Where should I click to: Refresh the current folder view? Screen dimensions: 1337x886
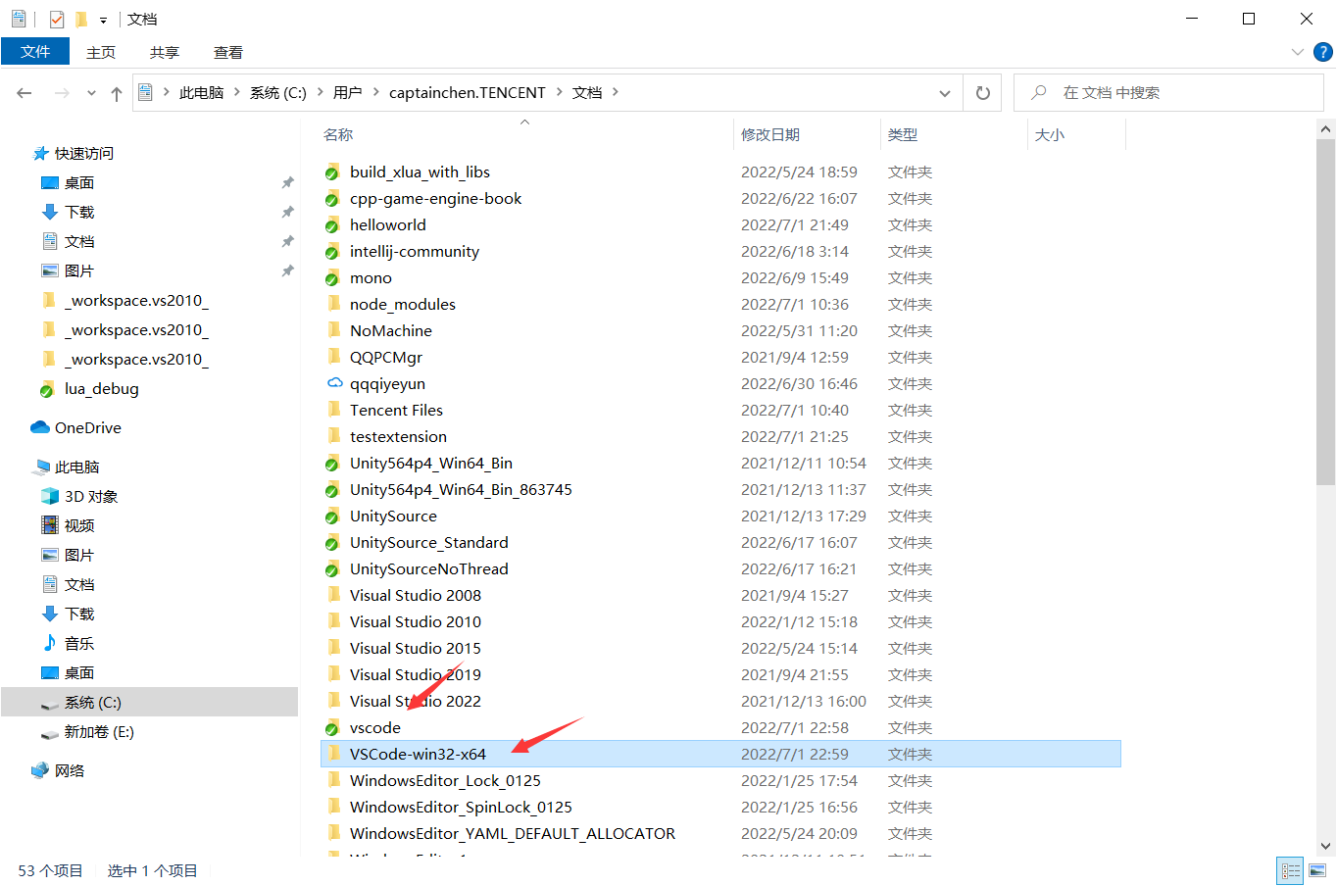tap(982, 93)
